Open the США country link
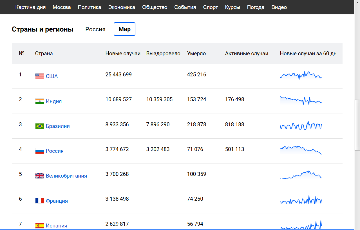Image resolution: width=360 pixels, height=230 pixels. coord(52,76)
